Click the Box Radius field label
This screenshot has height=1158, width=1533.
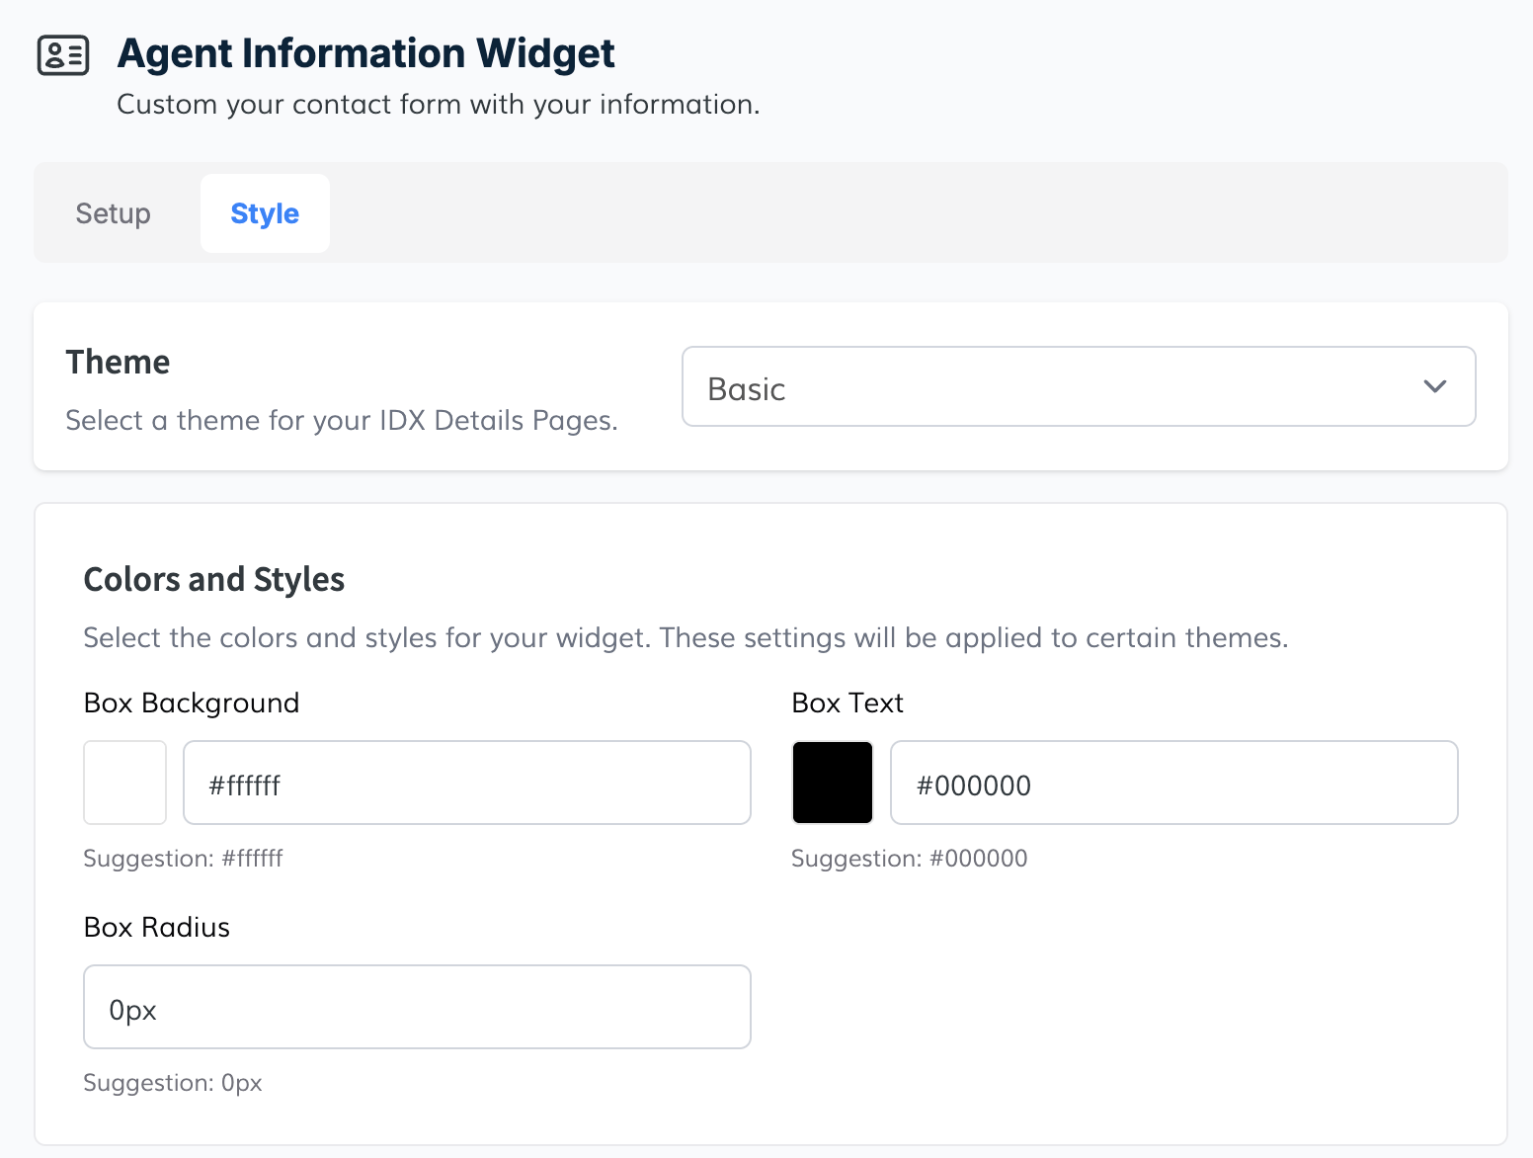pos(157,928)
